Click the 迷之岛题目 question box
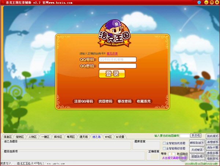The width and height of the screenshot is (220, 166). click(x=66, y=146)
